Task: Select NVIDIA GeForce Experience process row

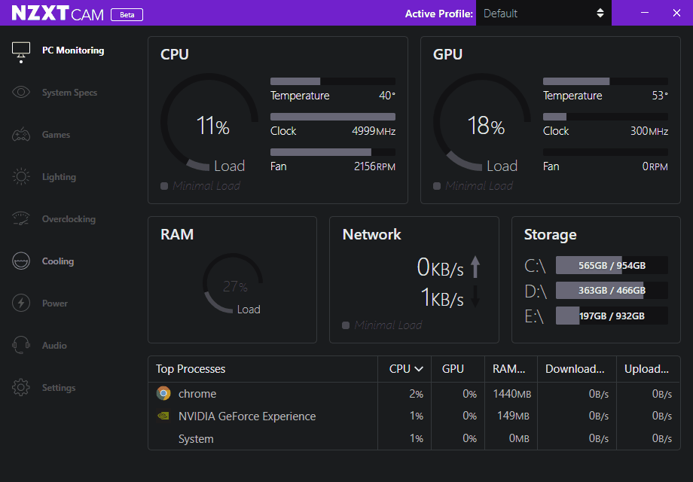Action: click(x=247, y=416)
